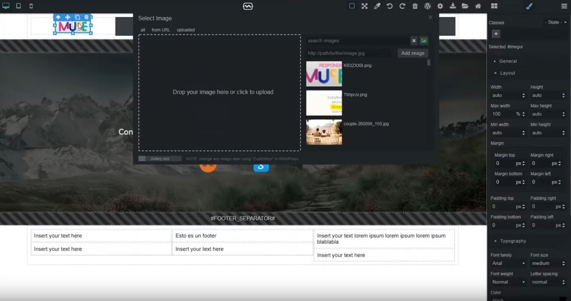Screen dimensions: 571x301
Task: Duplicate the selected MUSE image element
Action: coord(78,16)
